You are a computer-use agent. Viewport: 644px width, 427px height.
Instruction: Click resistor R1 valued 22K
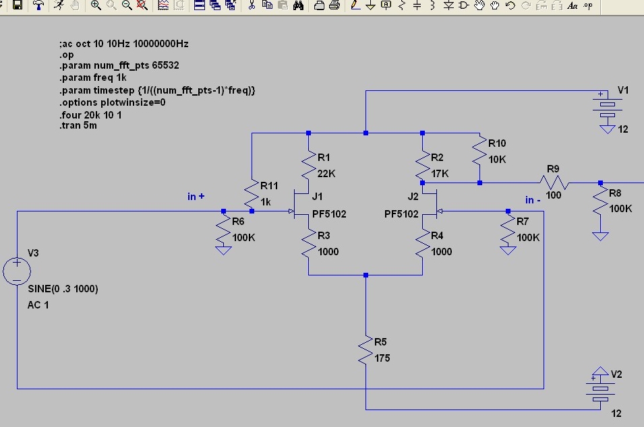(x=308, y=165)
